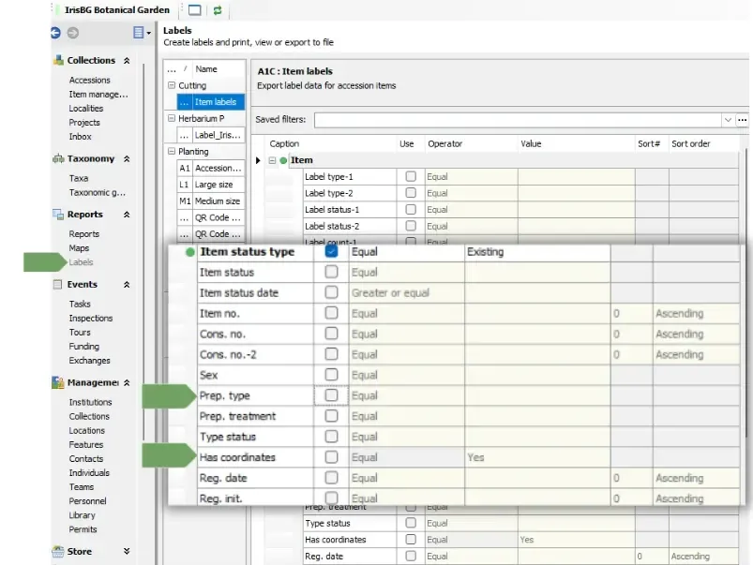
Task: Click the Store group icon
Action: [x=58, y=551]
